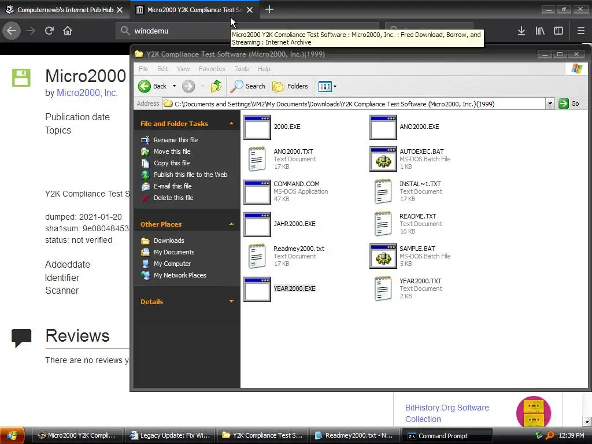The height and width of the screenshot is (444, 592).
Task: Select the SAMPLE.BAT batch file icon
Action: point(383,256)
